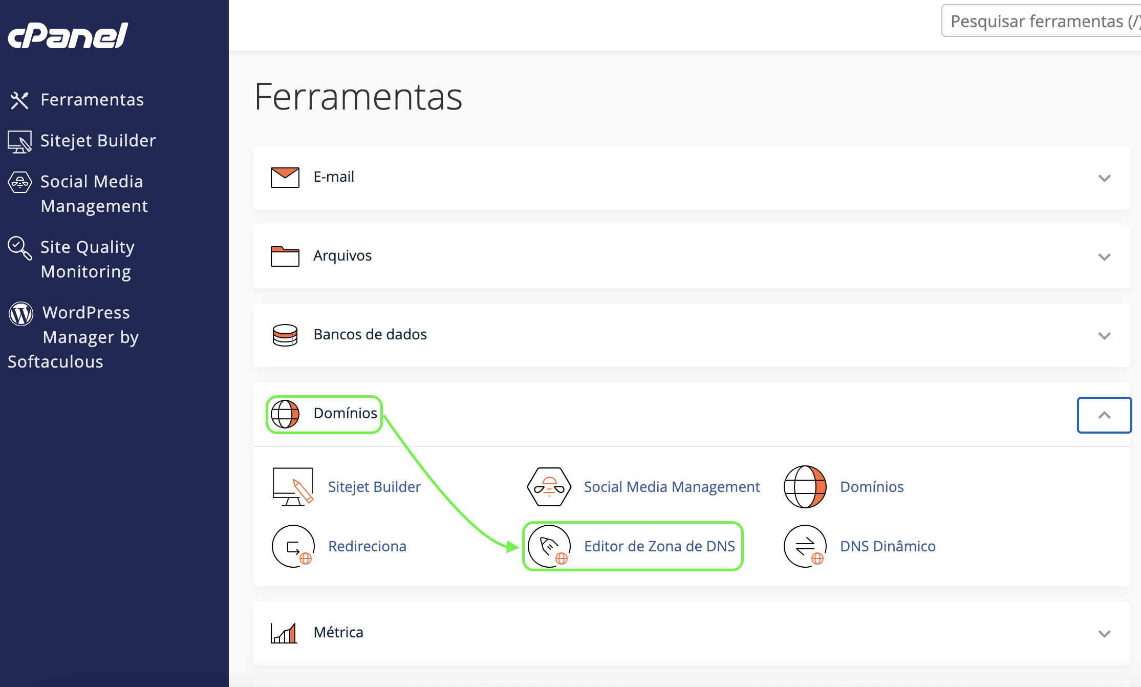Open Sitejet Builder in the sidebar menu
The height and width of the screenshot is (687, 1141).
pyautogui.click(x=98, y=140)
